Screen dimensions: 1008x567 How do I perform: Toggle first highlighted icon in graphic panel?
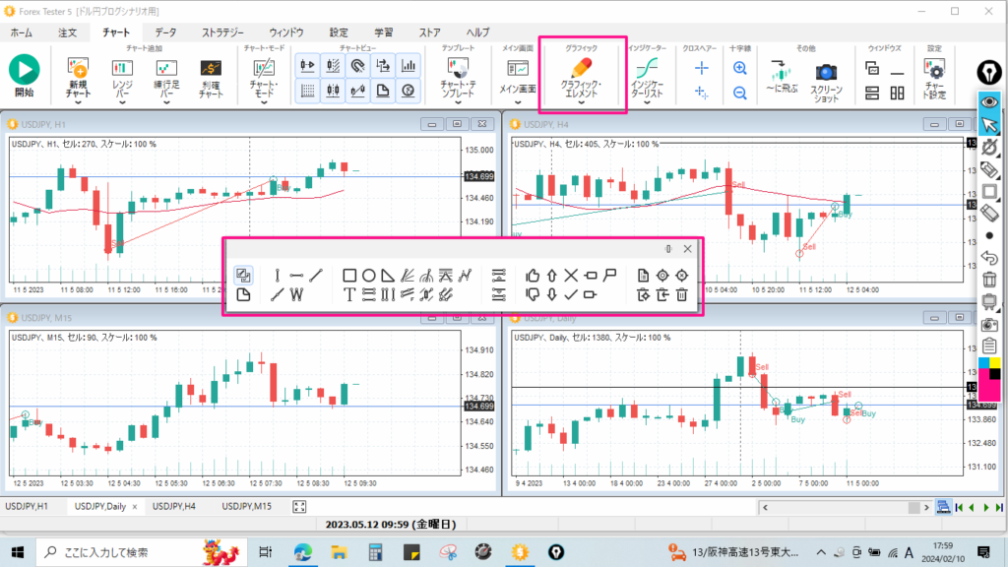pos(243,276)
